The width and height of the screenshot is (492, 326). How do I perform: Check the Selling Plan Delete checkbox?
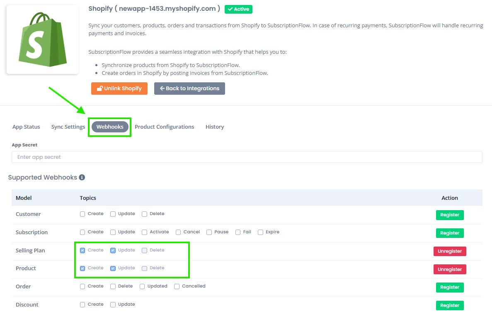click(x=144, y=251)
